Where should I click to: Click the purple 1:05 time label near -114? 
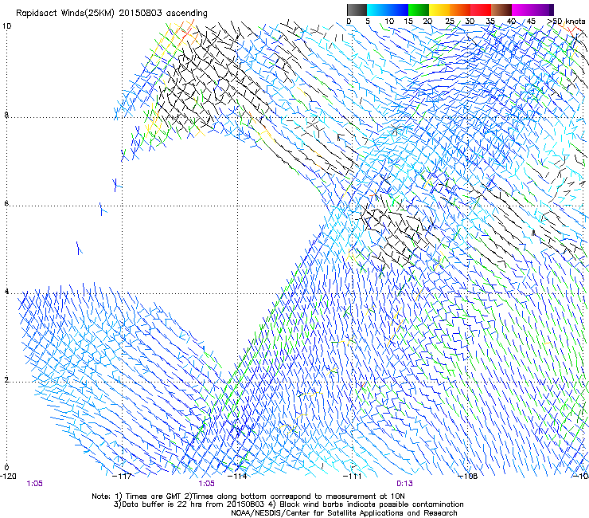(207, 484)
